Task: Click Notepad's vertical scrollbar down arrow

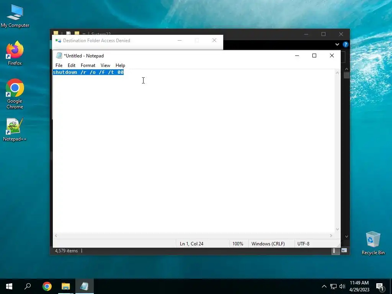Action: 337,229
